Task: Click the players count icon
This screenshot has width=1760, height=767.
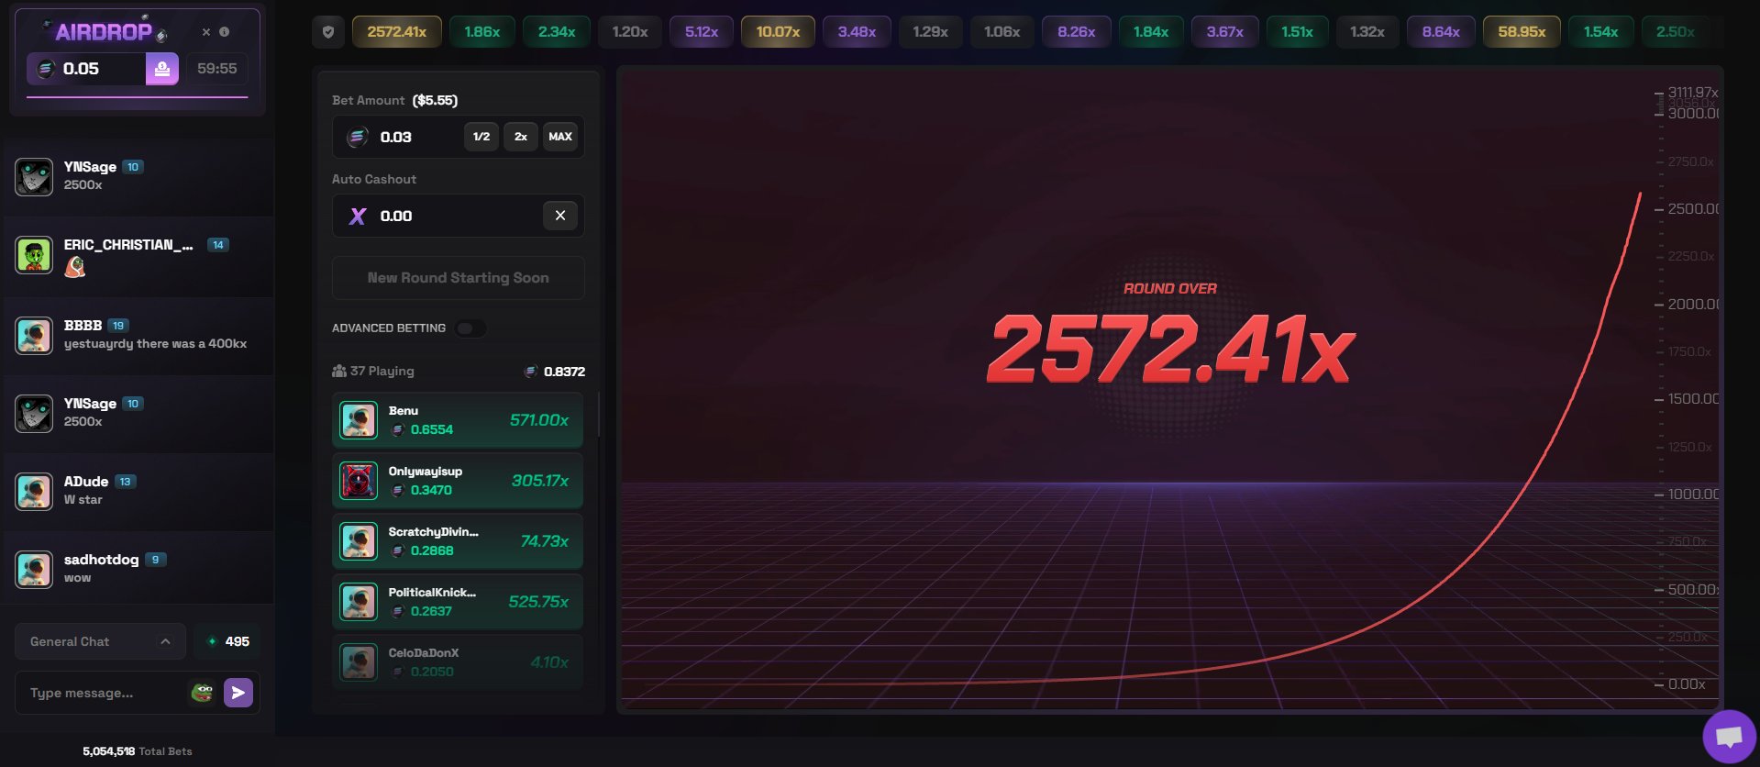Action: (x=339, y=371)
